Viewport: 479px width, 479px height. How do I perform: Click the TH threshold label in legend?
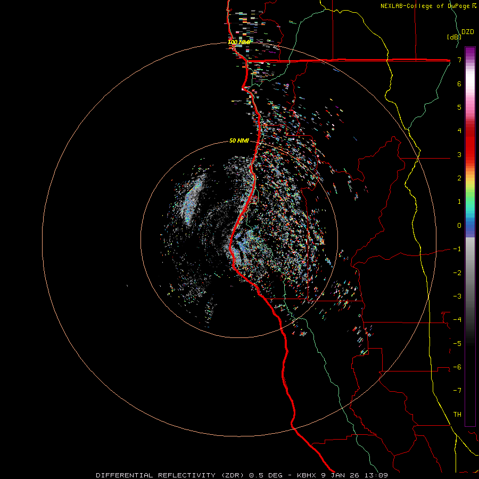coord(457,414)
